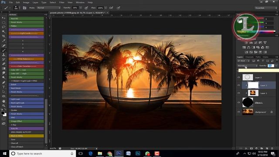Image resolution: width=279 pixels, height=157 pixels.
Task: Open the layer Opacity slider arrow
Action: pos(276,66)
